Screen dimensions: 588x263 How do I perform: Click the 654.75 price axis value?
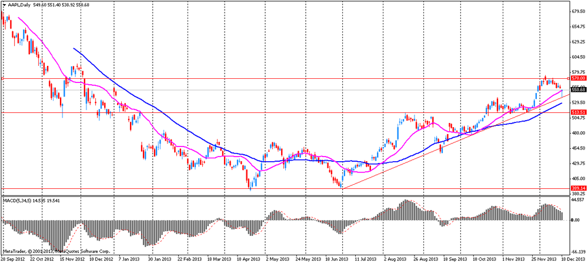click(578, 26)
